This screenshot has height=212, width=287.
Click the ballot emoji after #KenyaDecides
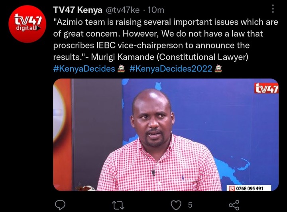(121, 69)
